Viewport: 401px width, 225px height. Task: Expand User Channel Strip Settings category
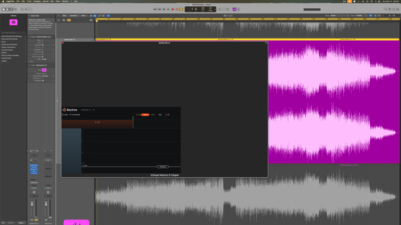click(13, 36)
